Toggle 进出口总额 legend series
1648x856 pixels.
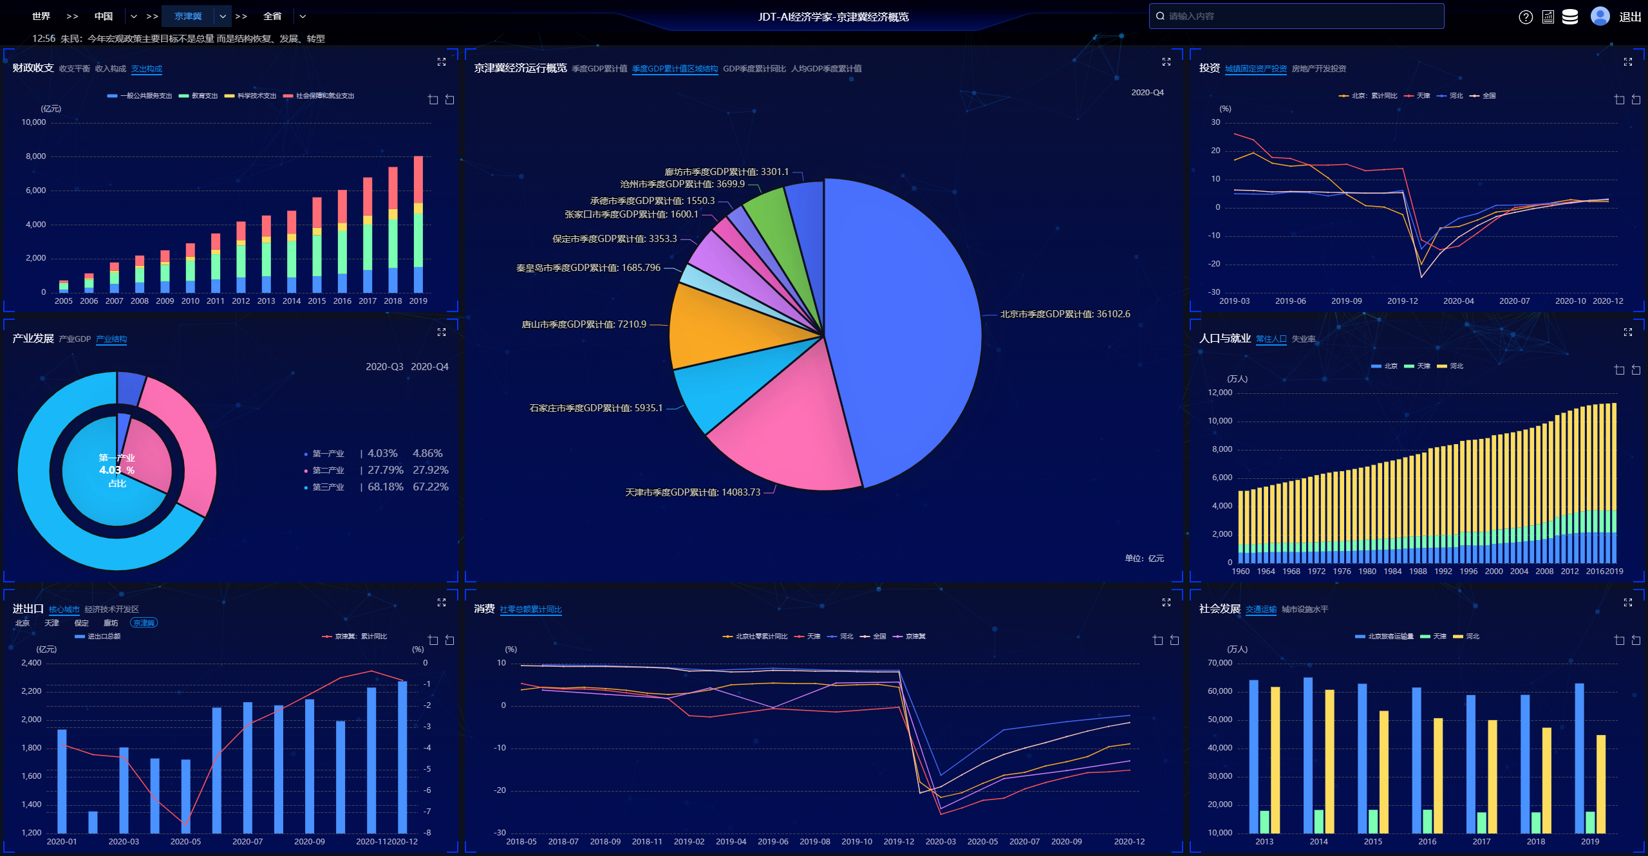(x=98, y=637)
